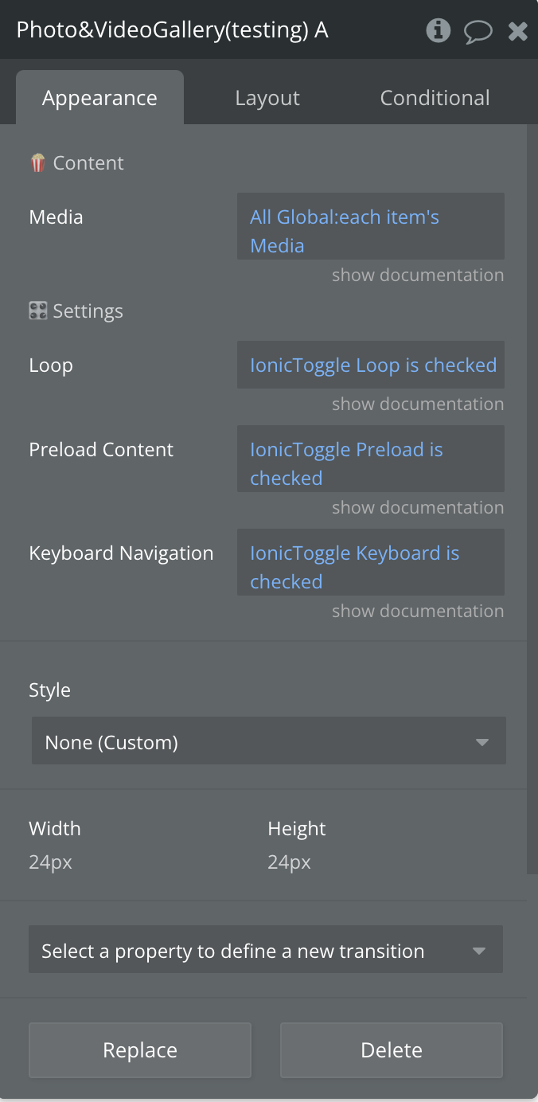The image size is (538, 1102).
Task: Click the info icon in the header
Action: point(437,30)
